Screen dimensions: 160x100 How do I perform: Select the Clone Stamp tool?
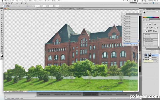2,26
